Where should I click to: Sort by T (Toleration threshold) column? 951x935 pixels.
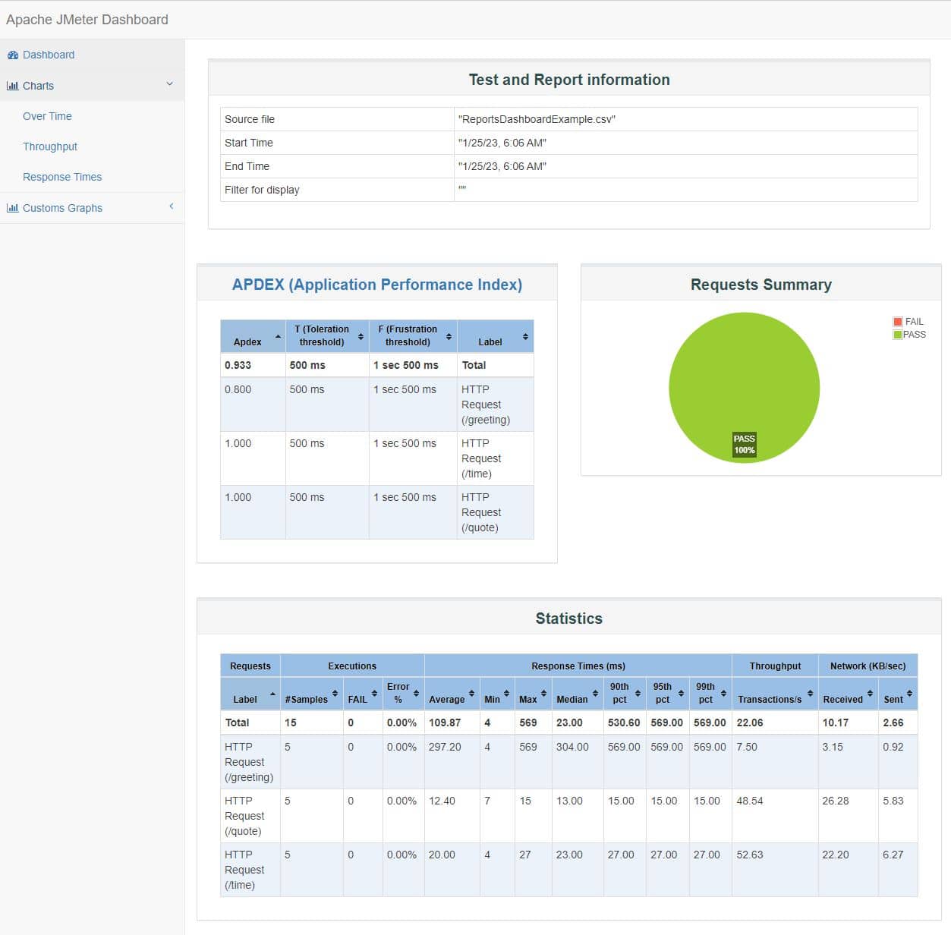[327, 336]
